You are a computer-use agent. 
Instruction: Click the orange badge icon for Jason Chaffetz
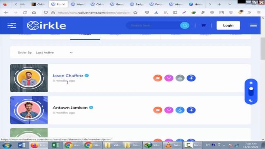coord(158,78)
